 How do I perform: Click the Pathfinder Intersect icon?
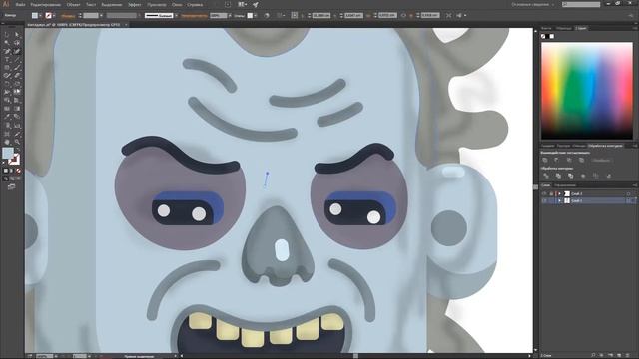[569, 160]
